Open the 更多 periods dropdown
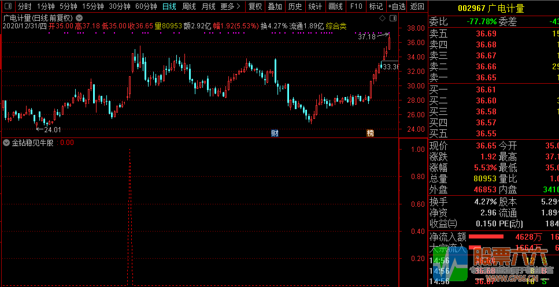559x287 pixels. coord(231,6)
